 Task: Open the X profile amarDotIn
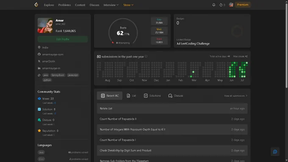coord(48,61)
